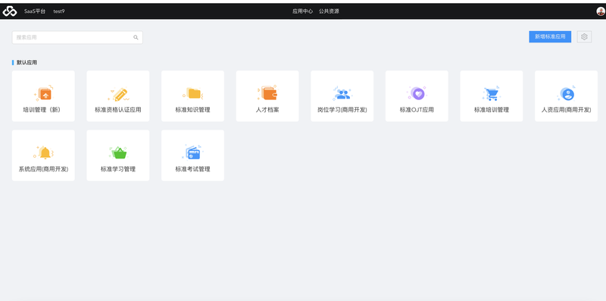Open the 标准学习管理 basket icon
The image size is (606, 301).
point(118,152)
